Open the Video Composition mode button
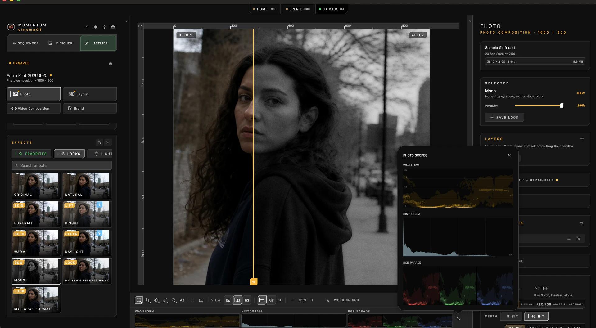This screenshot has height=328, width=596. click(x=34, y=108)
